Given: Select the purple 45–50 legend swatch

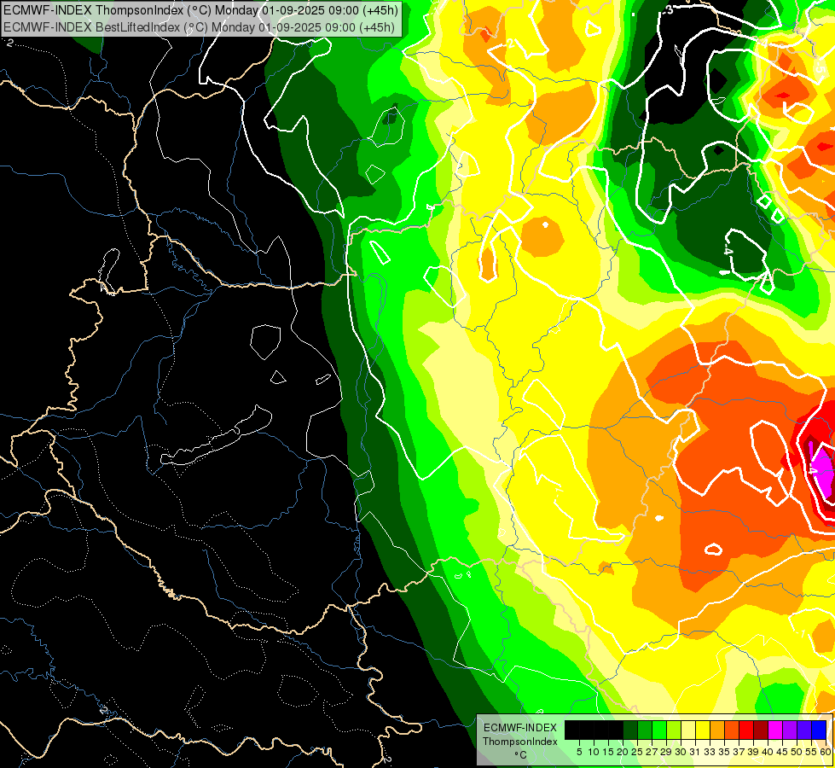Looking at the screenshot, I should coord(790,730).
